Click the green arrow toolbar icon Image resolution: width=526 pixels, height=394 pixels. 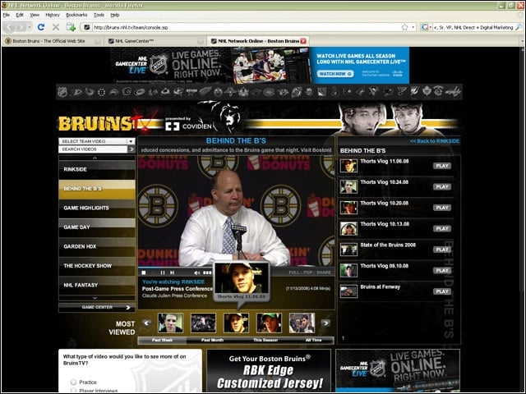click(x=71, y=27)
